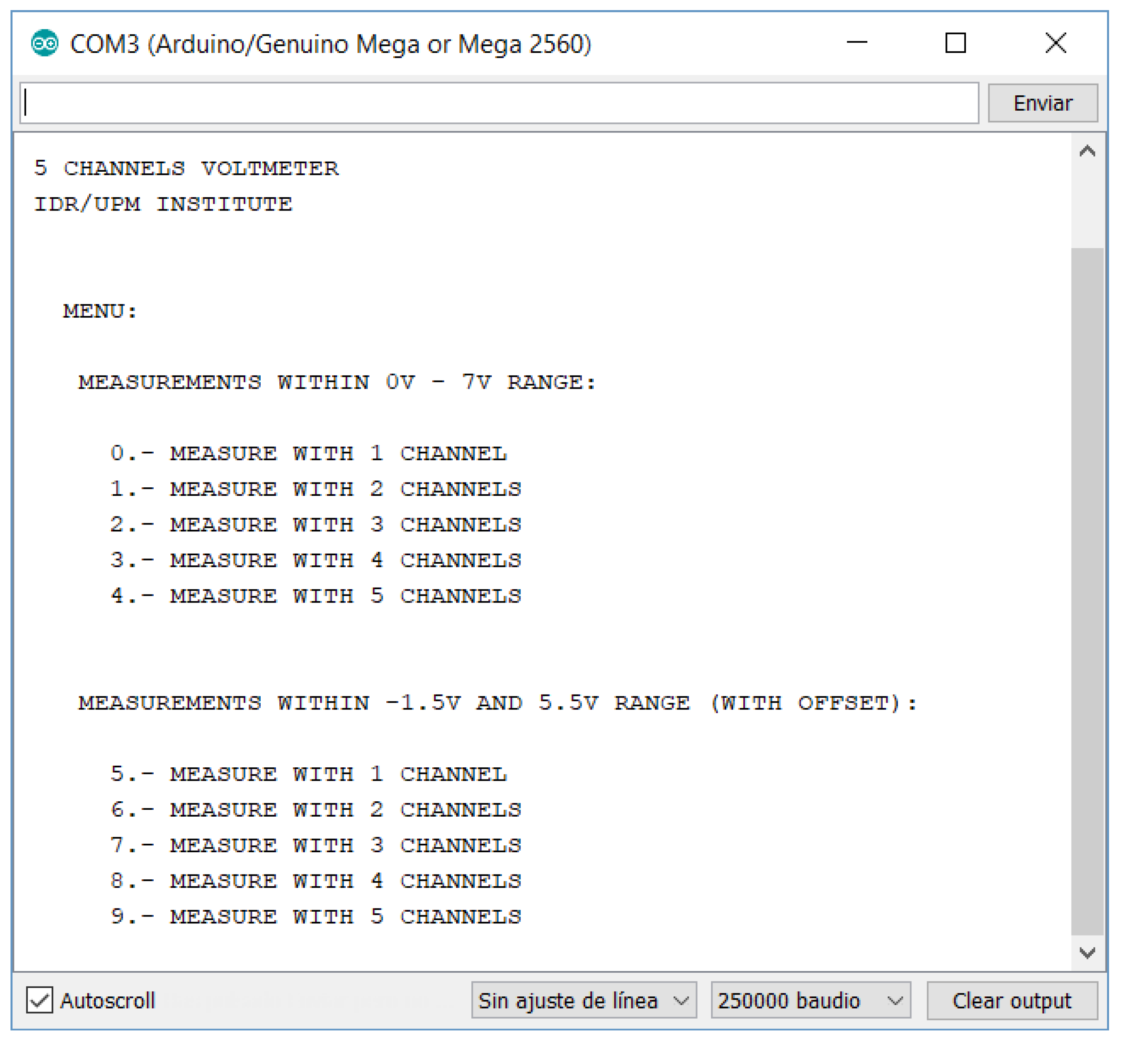
Task: Maximize the COM3 serial monitor window
Action: point(955,43)
